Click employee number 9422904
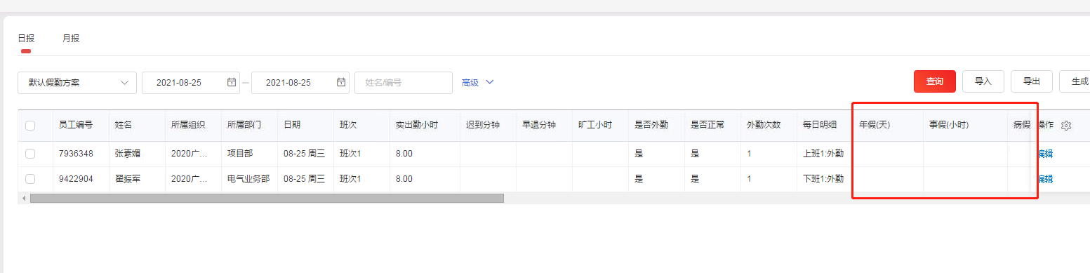 coord(76,179)
